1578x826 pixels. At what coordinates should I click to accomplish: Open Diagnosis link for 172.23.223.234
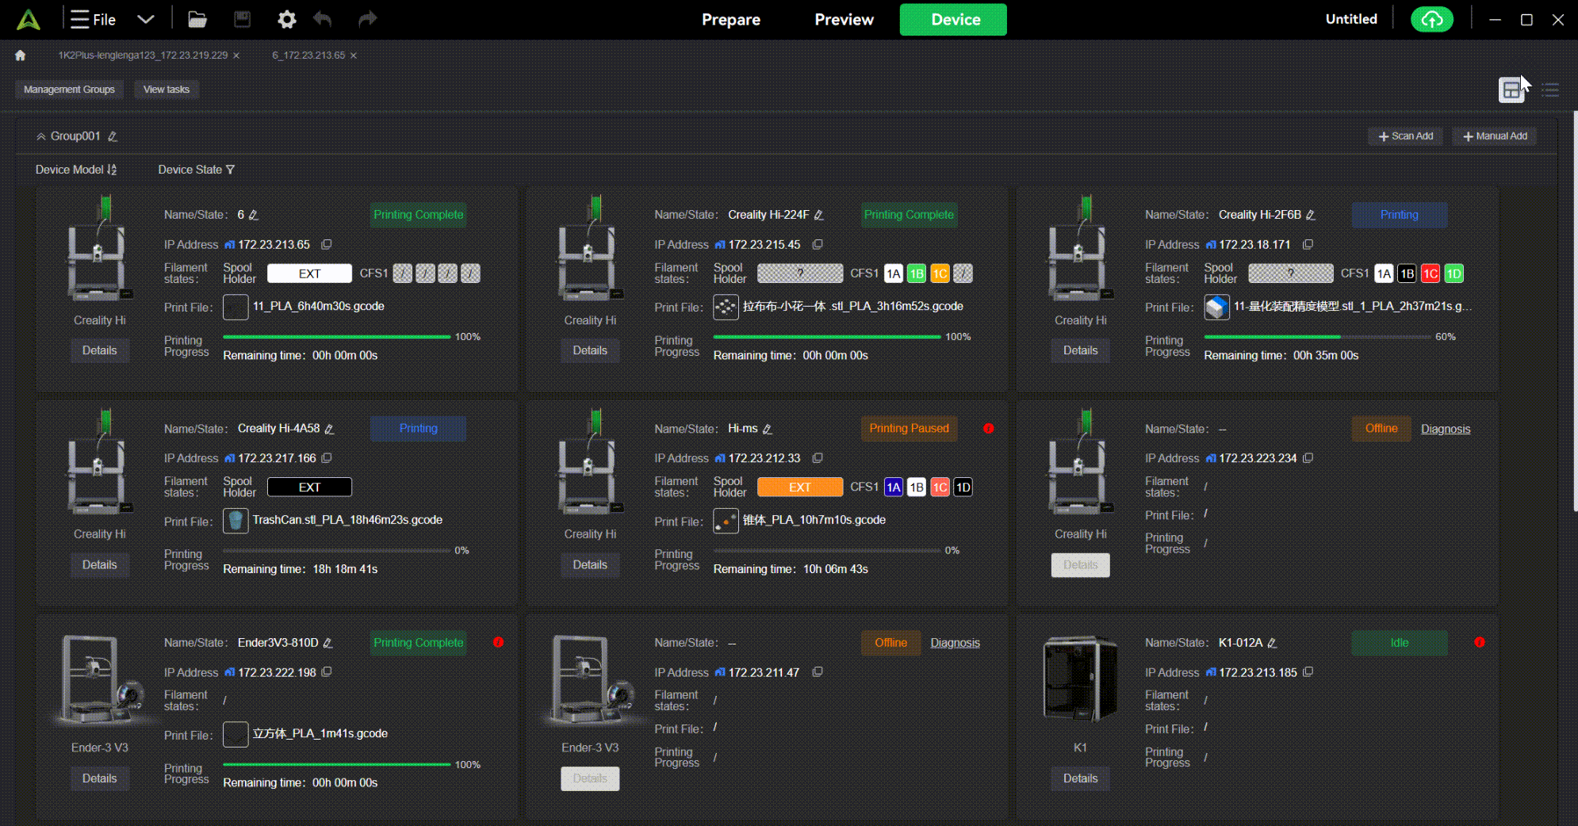(x=1446, y=429)
